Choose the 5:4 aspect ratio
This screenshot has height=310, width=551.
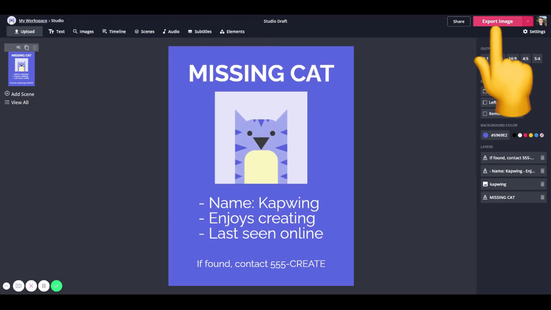pyautogui.click(x=537, y=59)
